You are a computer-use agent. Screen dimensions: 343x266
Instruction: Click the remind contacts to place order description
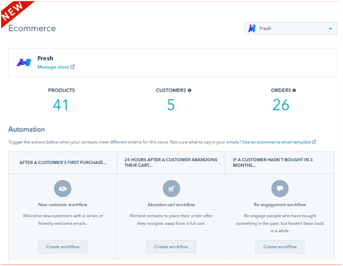click(x=171, y=220)
